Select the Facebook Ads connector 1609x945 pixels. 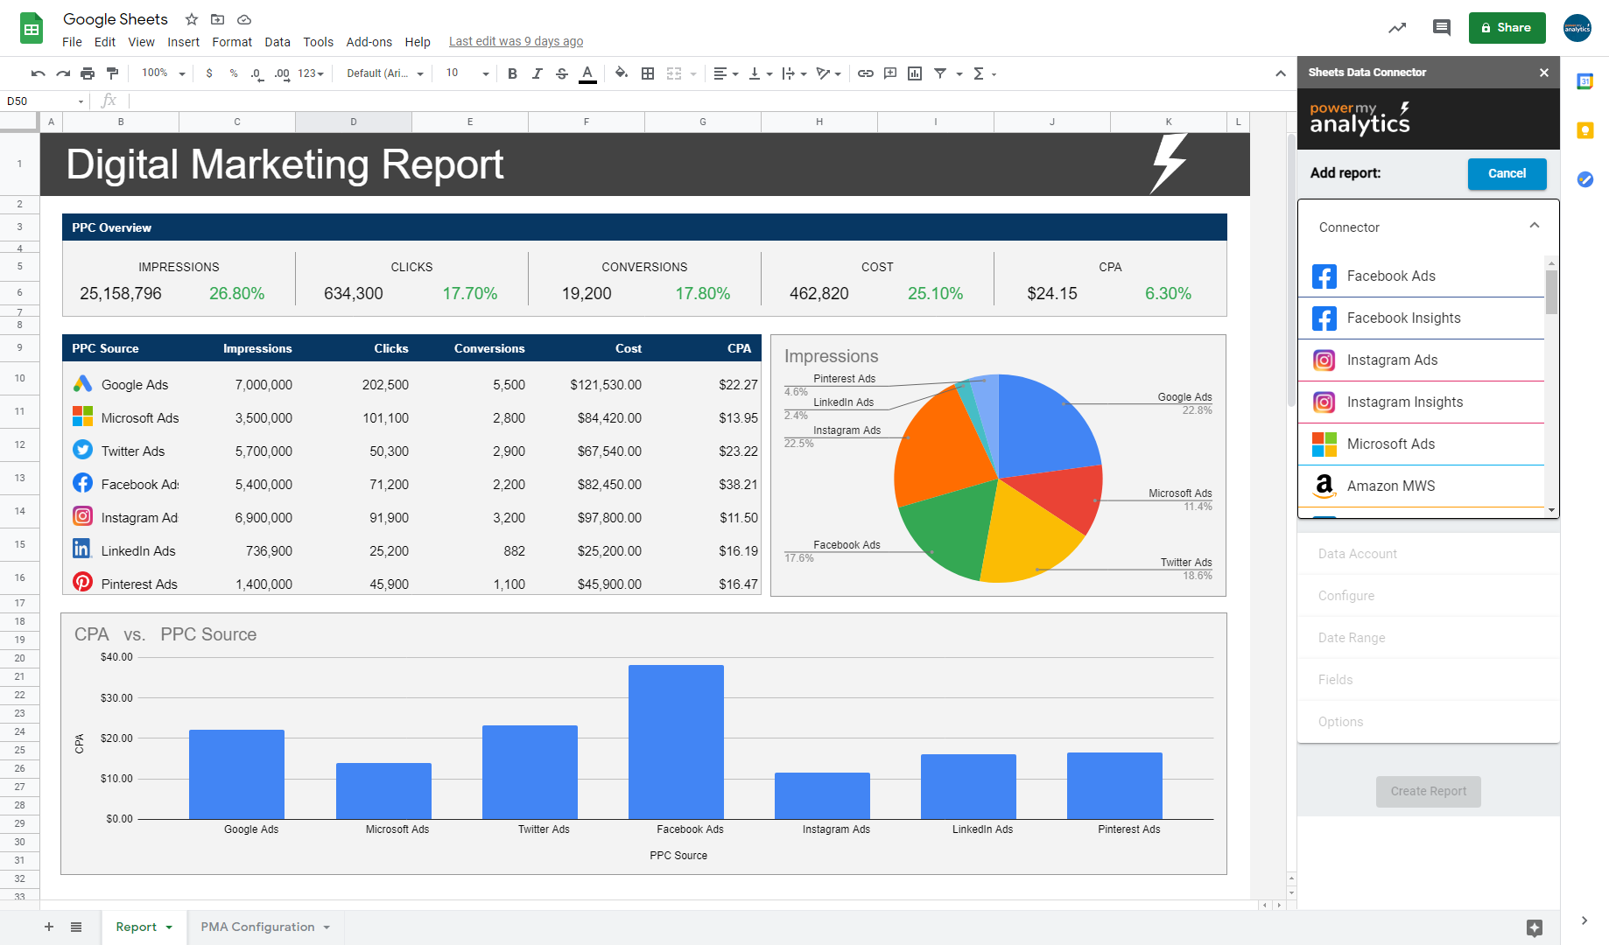click(x=1391, y=276)
